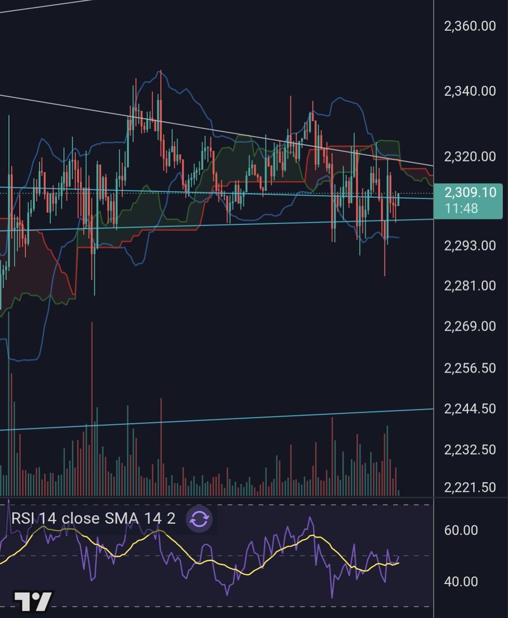Viewport: 508px width, 618px height.
Task: Click the RSI 40.00 scale label
Action: pos(461,582)
